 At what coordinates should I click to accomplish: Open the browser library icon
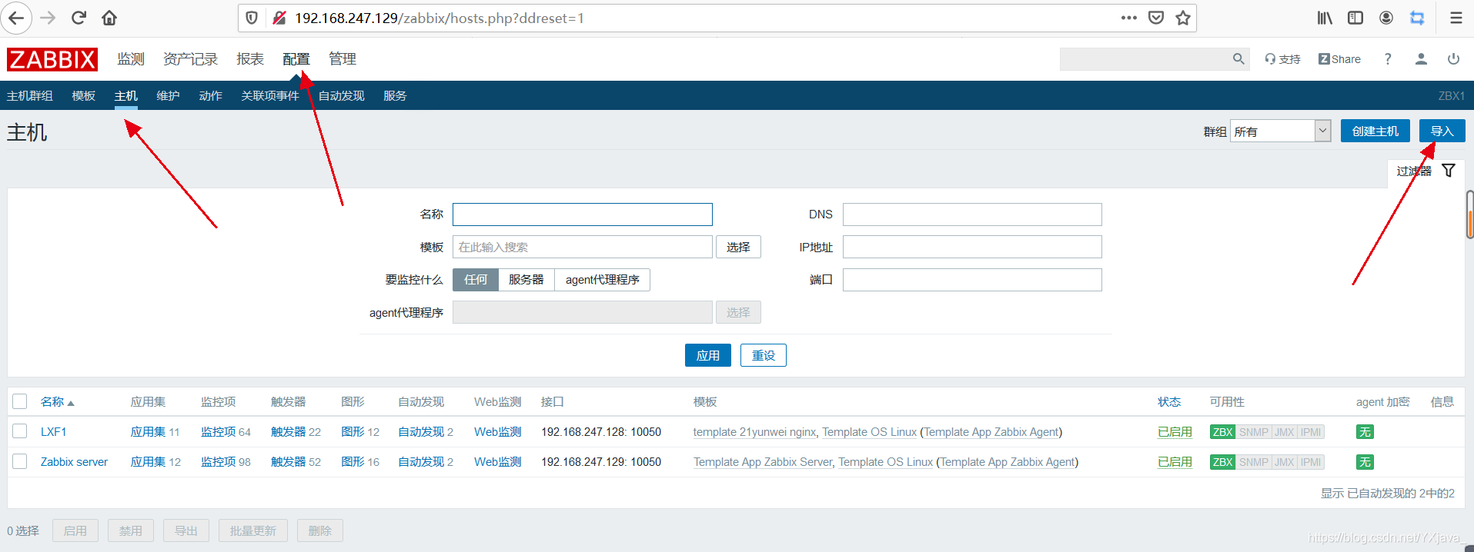[1325, 18]
